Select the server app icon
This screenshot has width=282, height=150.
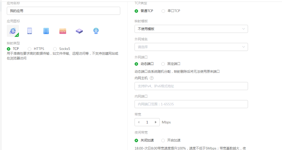[x=46, y=31]
